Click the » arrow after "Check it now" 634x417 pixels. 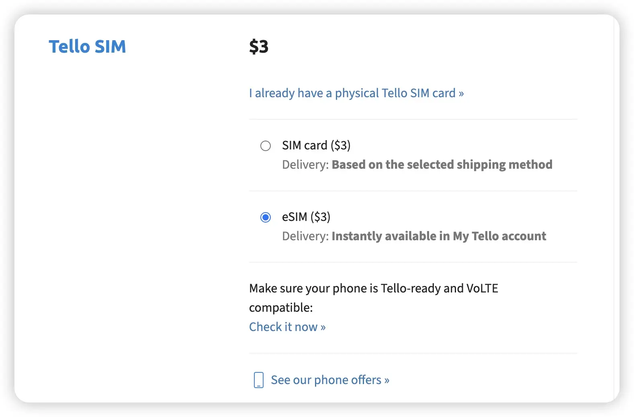(323, 327)
